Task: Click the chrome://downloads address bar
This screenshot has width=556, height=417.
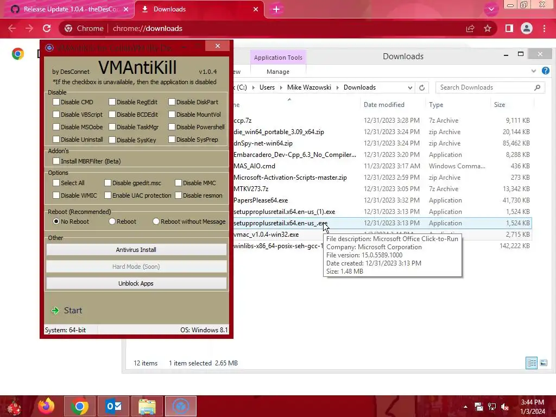Action: coord(148,28)
